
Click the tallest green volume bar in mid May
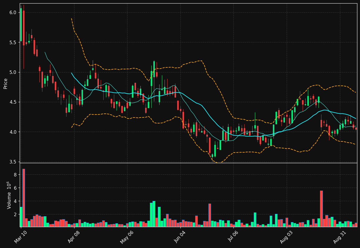click(x=154, y=214)
